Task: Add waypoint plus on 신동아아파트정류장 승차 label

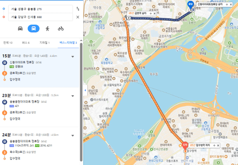Action: point(227,5)
